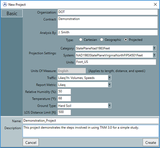The width and height of the screenshot is (160, 148).
Task: Click the Contract text box
Action: (107, 22)
